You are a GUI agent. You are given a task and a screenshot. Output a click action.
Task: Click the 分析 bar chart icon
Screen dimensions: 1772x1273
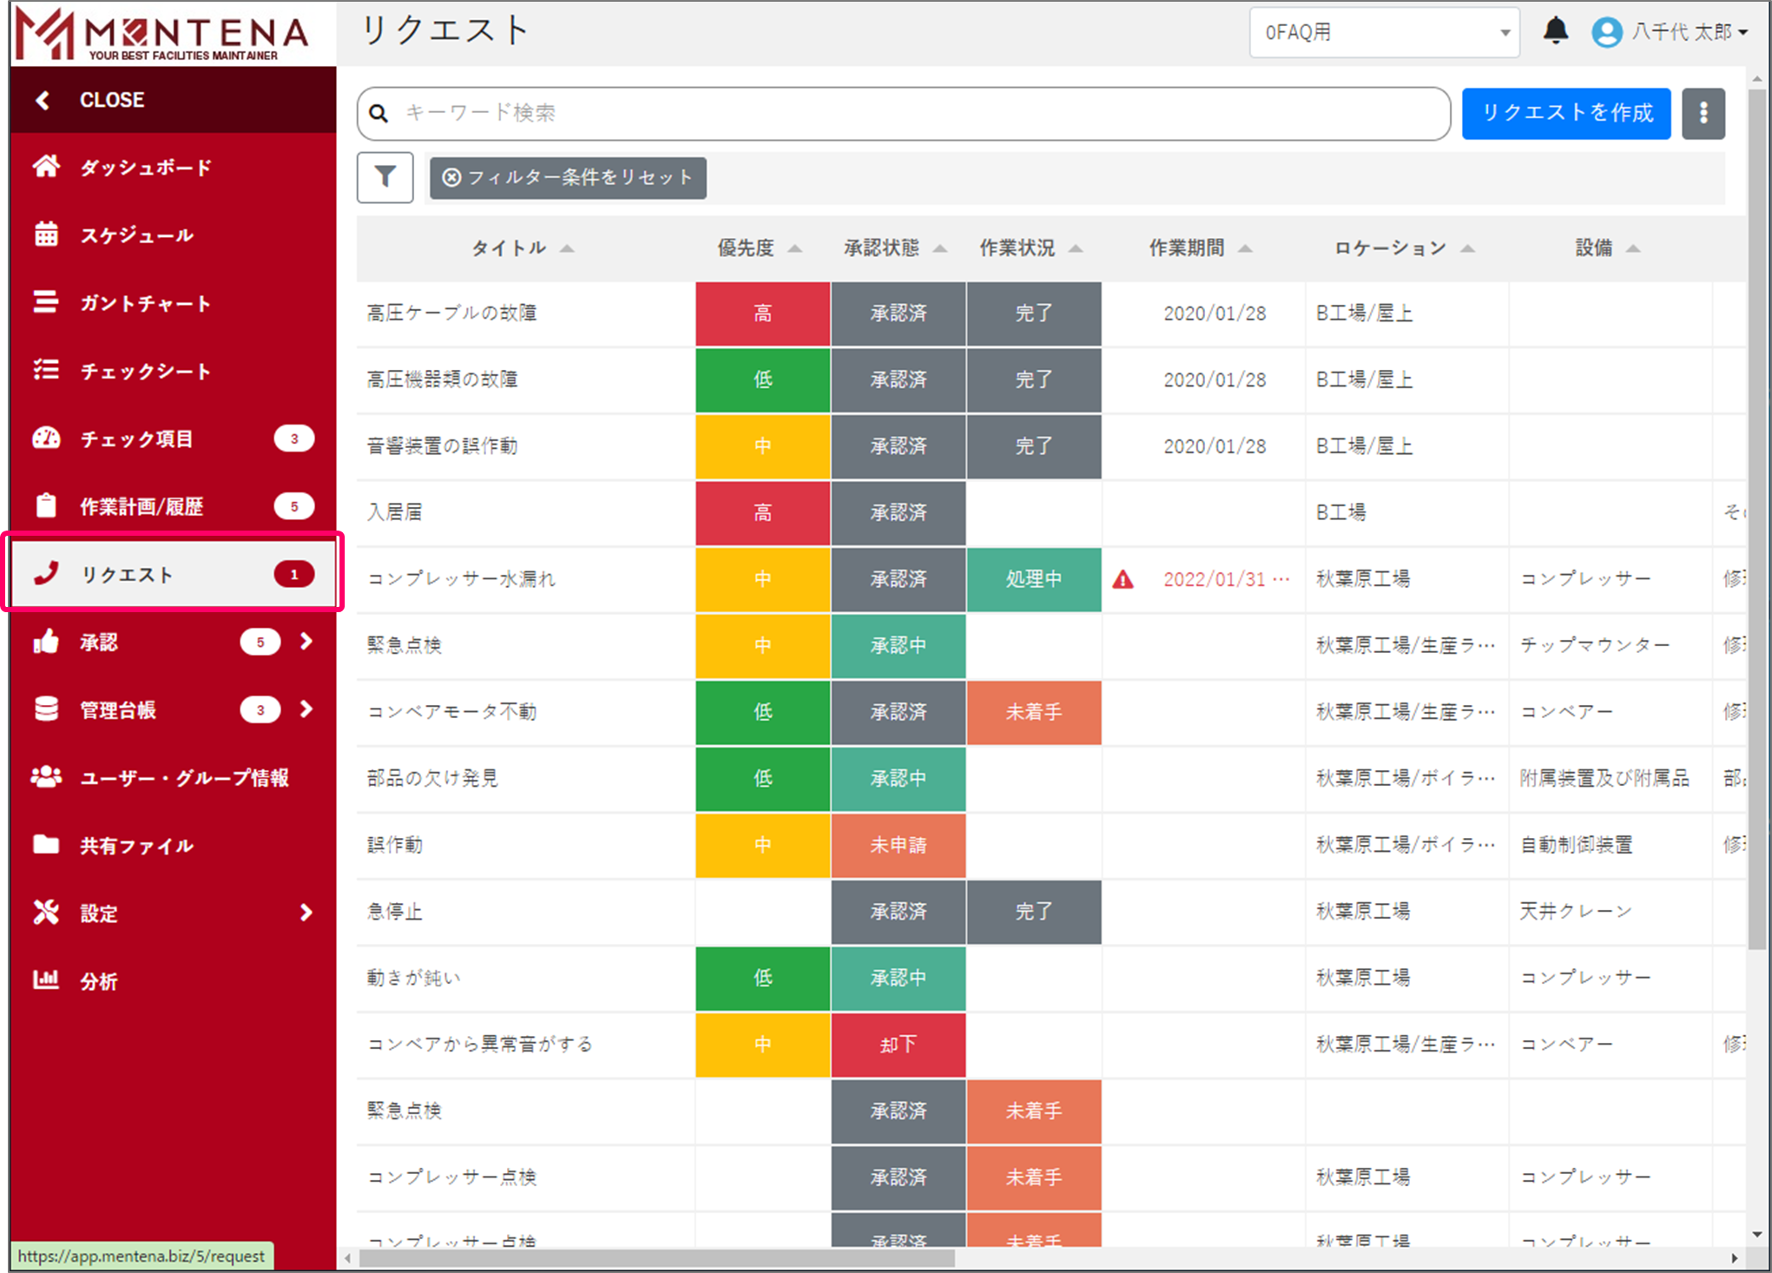(46, 980)
